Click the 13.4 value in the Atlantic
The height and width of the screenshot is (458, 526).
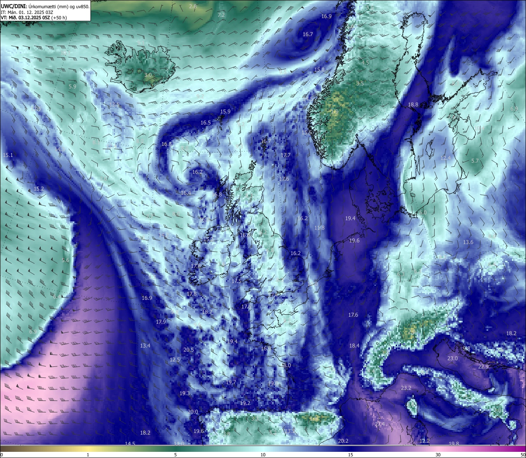pyautogui.click(x=145, y=346)
